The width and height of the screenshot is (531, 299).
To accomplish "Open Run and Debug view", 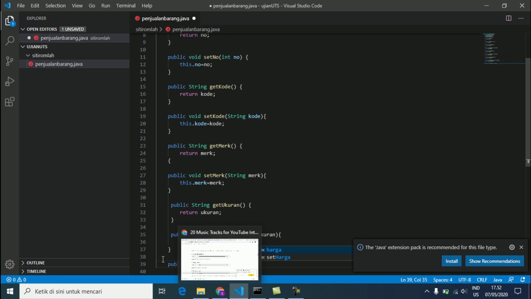I will (x=10, y=81).
